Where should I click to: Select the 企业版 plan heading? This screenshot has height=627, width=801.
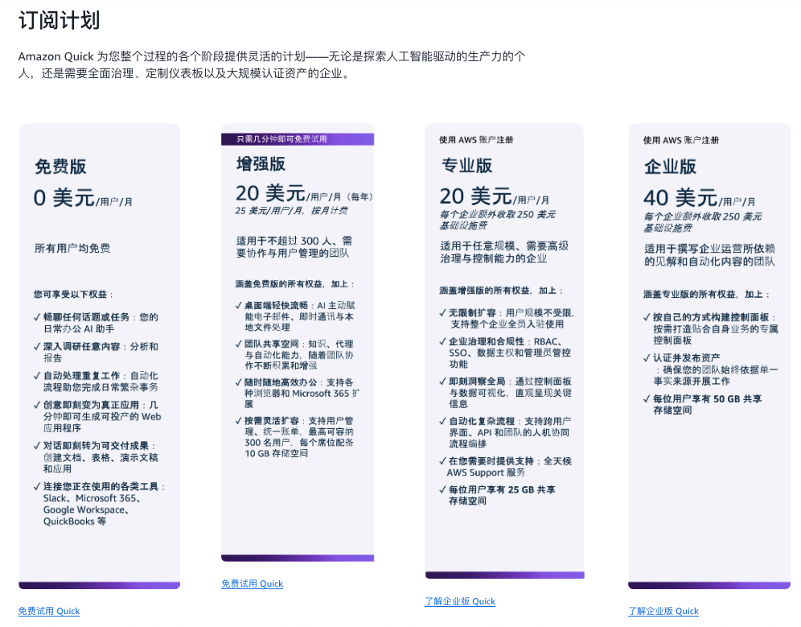pyautogui.click(x=670, y=167)
